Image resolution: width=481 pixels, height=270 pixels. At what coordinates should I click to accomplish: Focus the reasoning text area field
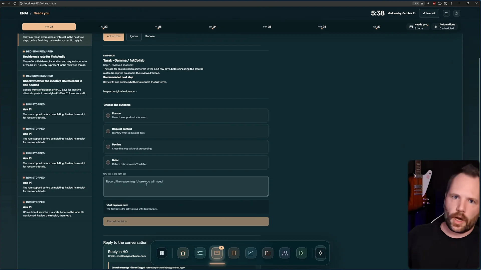pyautogui.click(x=186, y=186)
